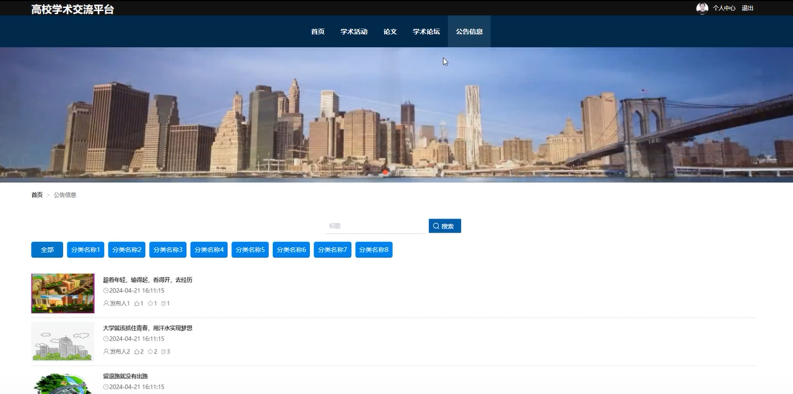Filter by 分类名称6
The image size is (793, 394).
coord(292,250)
